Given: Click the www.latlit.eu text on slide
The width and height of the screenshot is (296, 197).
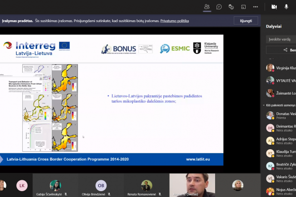Looking at the screenshot, I should (x=198, y=159).
